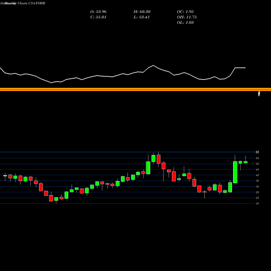
Task: Click the OC: 1.95 readout
Action: point(185,12)
